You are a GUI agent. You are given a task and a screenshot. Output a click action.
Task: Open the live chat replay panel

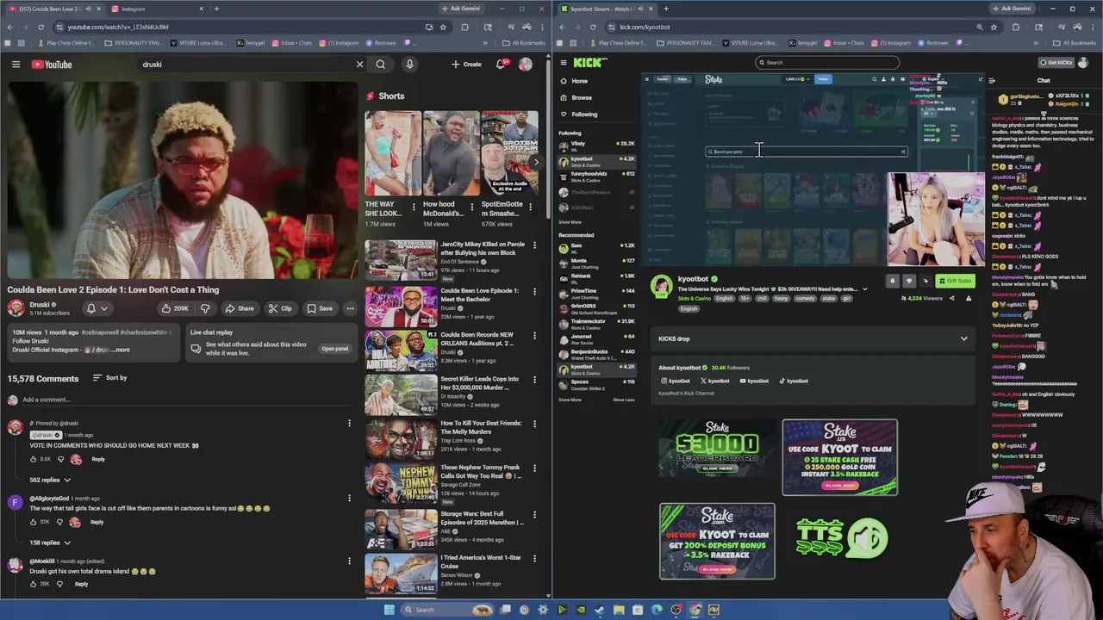point(334,349)
